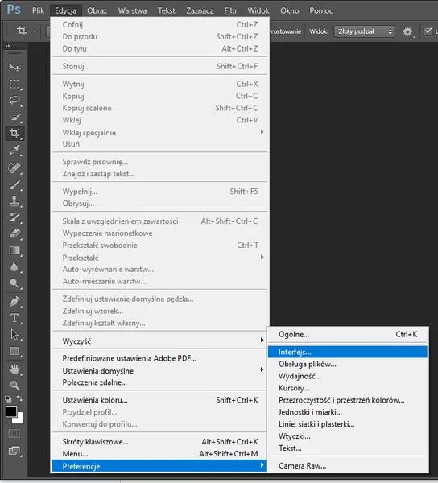This screenshot has width=438, height=483.
Task: Toggle Quick Mask mode icon
Action: click(14, 434)
